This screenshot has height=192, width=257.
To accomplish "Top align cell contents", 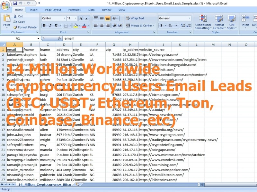I will click(x=96, y=18).
